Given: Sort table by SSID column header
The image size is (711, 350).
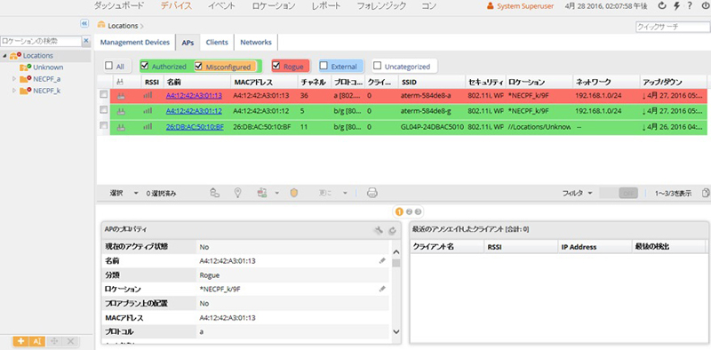Looking at the screenshot, I should point(432,82).
